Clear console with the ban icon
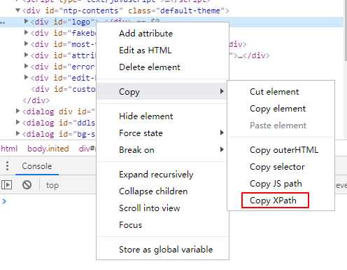This screenshot has width=347, height=270. pyautogui.click(x=27, y=185)
